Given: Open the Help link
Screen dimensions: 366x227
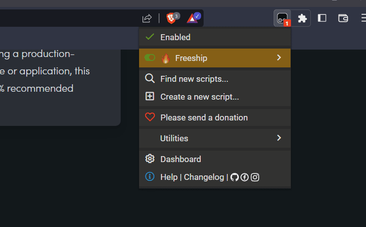Looking at the screenshot, I should [x=169, y=177].
